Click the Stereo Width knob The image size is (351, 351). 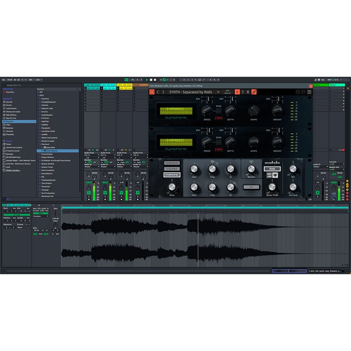[272, 187]
